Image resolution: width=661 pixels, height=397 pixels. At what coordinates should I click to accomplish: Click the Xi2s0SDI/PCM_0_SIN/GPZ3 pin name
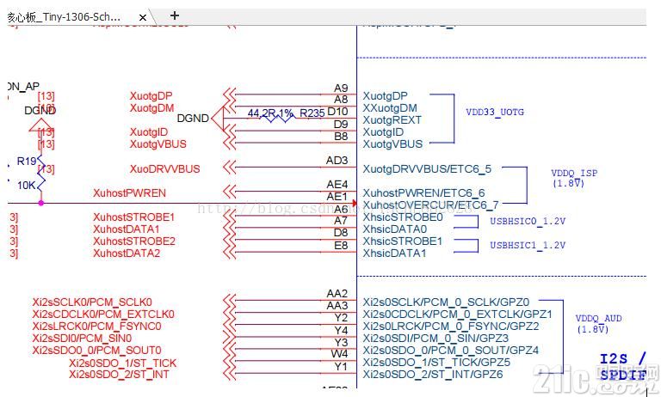pos(436,339)
